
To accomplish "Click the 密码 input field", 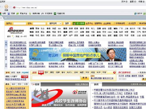I will tap(39, 24).
